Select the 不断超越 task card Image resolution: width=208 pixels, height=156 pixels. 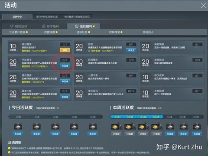tap(172, 94)
